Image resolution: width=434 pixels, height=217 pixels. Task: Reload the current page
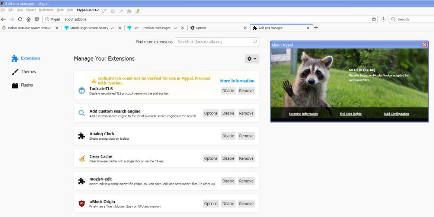point(20,19)
